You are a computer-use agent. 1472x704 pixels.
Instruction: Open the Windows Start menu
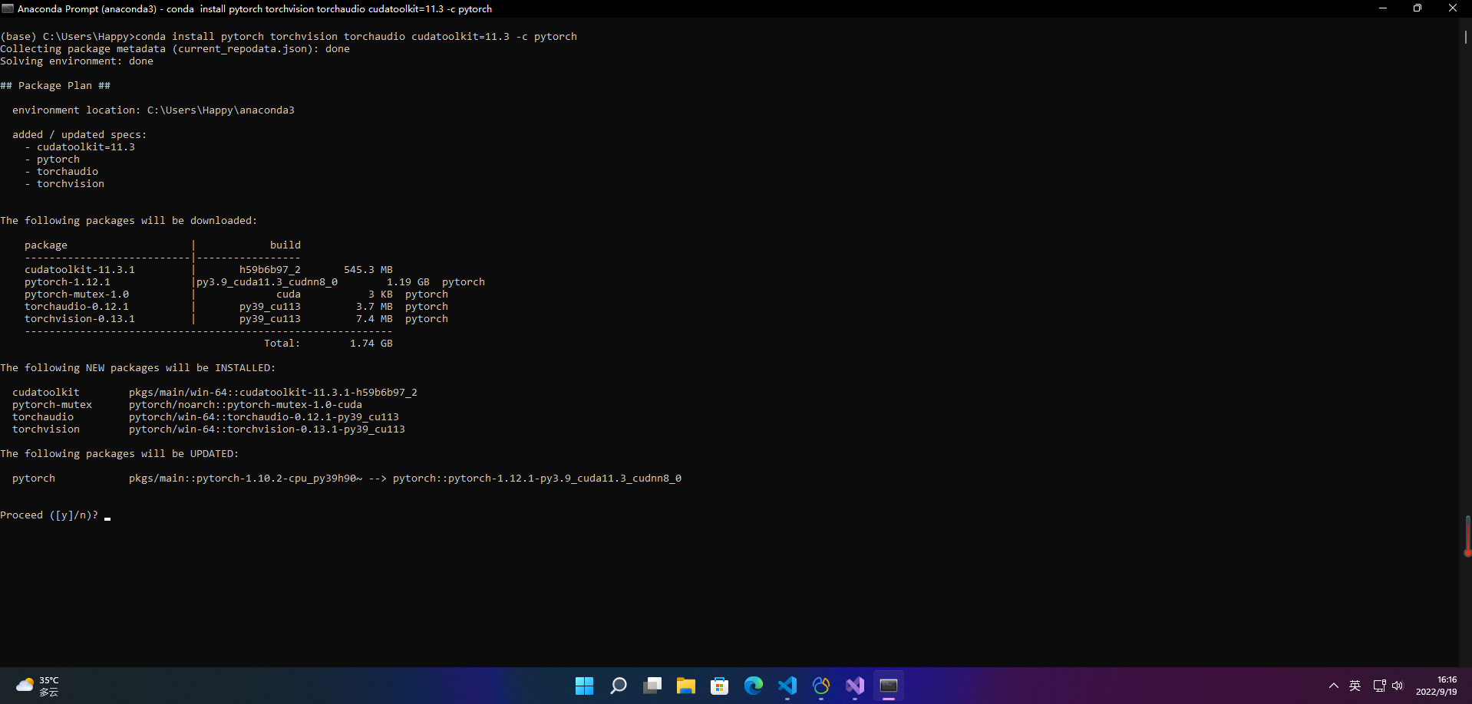pyautogui.click(x=584, y=686)
